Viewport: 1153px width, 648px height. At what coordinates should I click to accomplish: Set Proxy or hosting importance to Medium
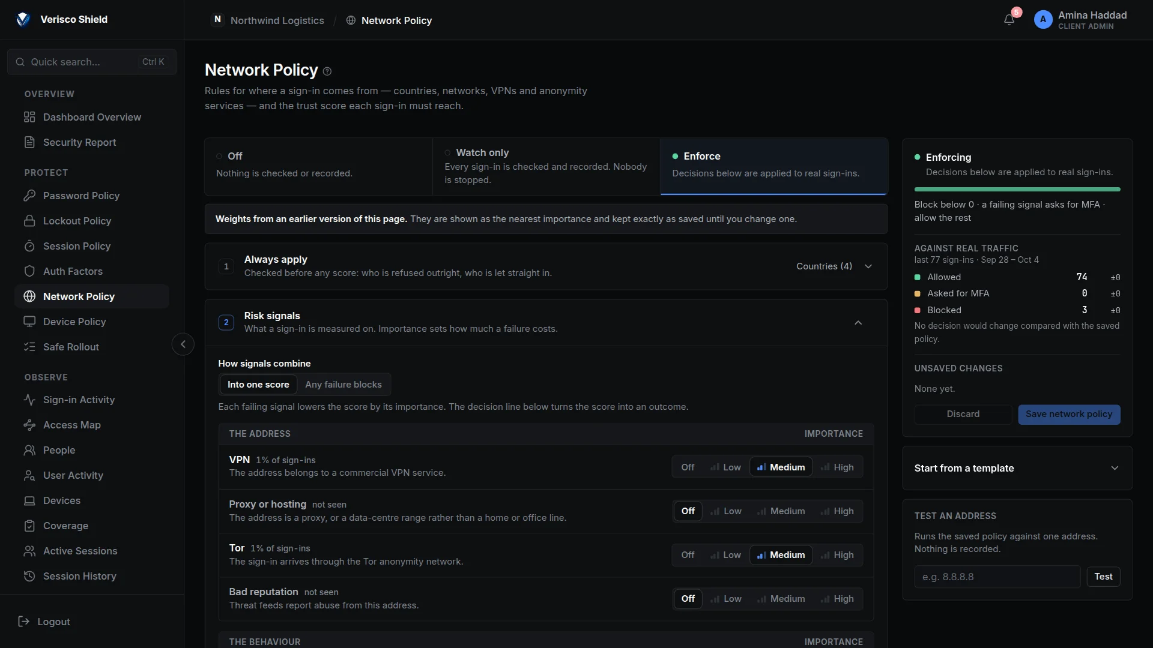[x=781, y=511]
